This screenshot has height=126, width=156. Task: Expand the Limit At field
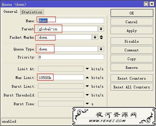click(x=87, y=69)
